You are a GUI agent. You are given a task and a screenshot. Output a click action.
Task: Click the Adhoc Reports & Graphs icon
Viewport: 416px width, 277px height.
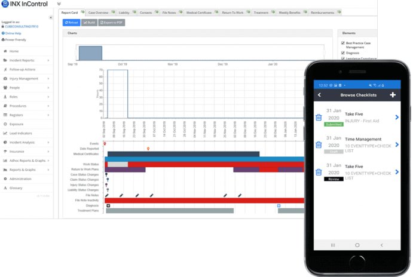click(5, 161)
